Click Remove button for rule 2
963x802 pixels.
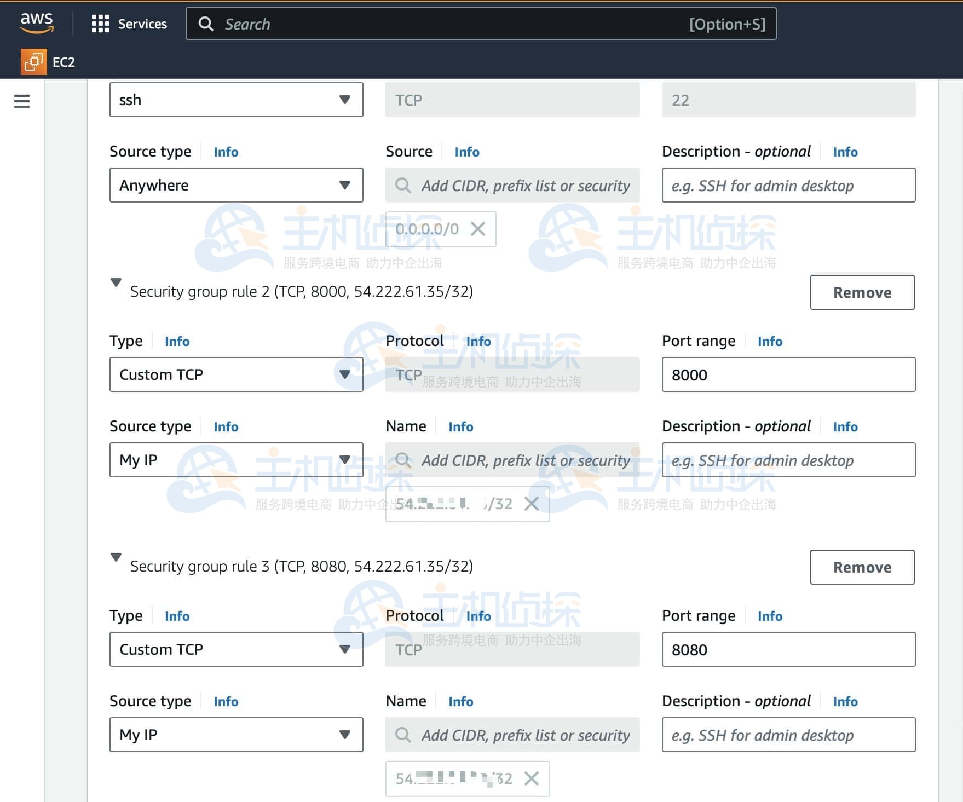[x=862, y=292]
